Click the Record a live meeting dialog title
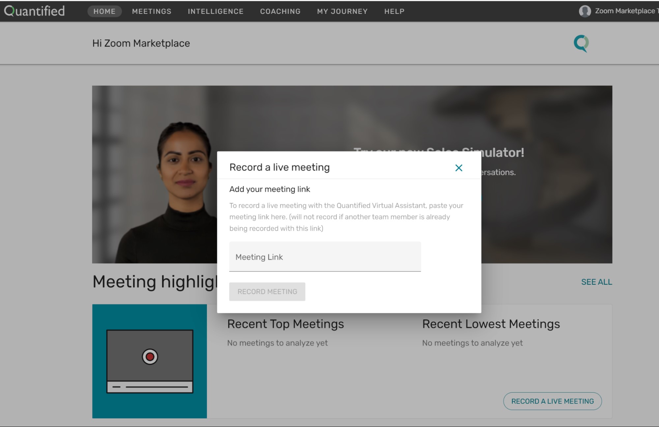Viewport: 659px width, 427px height. coord(280,167)
